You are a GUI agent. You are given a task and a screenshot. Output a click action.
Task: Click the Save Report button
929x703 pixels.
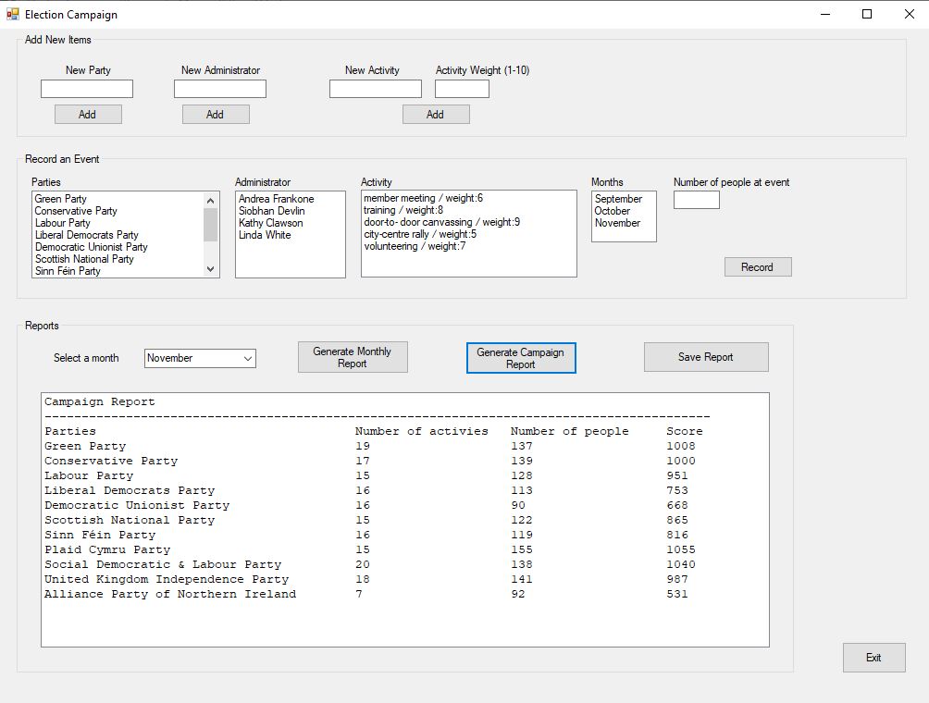click(705, 357)
